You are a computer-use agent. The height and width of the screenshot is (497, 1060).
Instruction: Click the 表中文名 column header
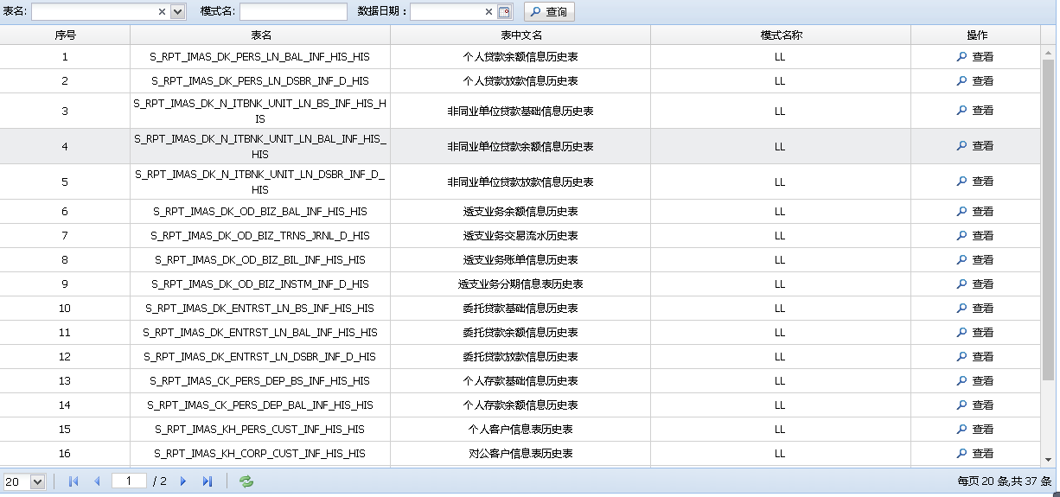(520, 35)
